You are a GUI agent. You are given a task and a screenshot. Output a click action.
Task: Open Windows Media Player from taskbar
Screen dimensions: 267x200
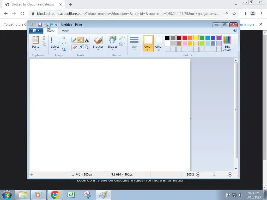pos(39,195)
